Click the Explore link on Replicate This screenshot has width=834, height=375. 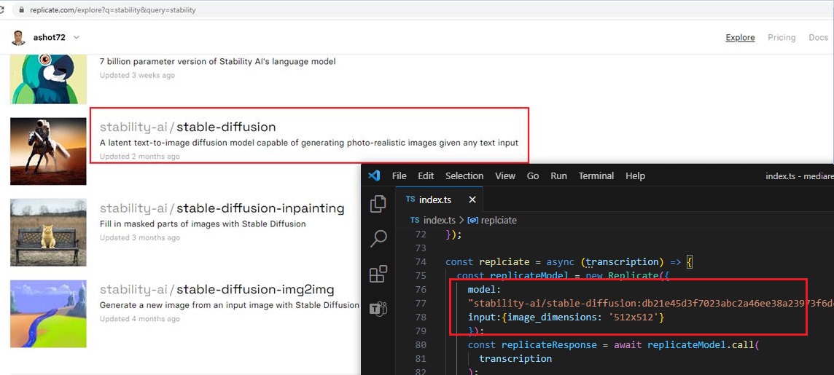[740, 37]
